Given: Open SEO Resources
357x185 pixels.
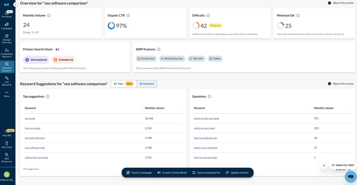Looking at the screenshot, I should pyautogui.click(x=7, y=158).
